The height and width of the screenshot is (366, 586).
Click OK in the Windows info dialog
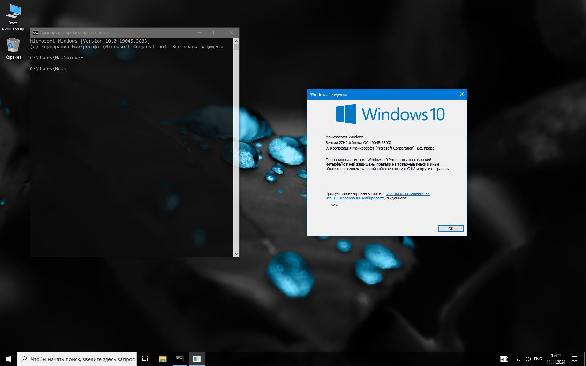tap(451, 229)
